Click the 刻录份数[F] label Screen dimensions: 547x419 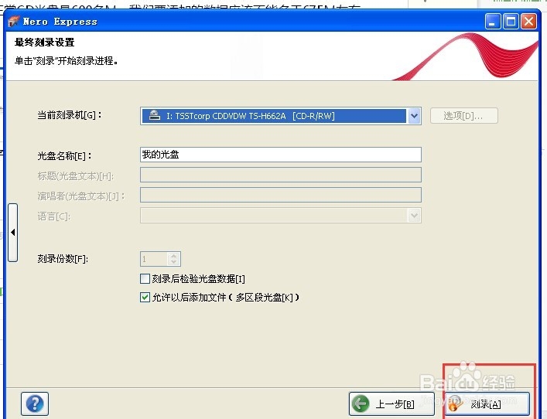pyautogui.click(x=63, y=259)
